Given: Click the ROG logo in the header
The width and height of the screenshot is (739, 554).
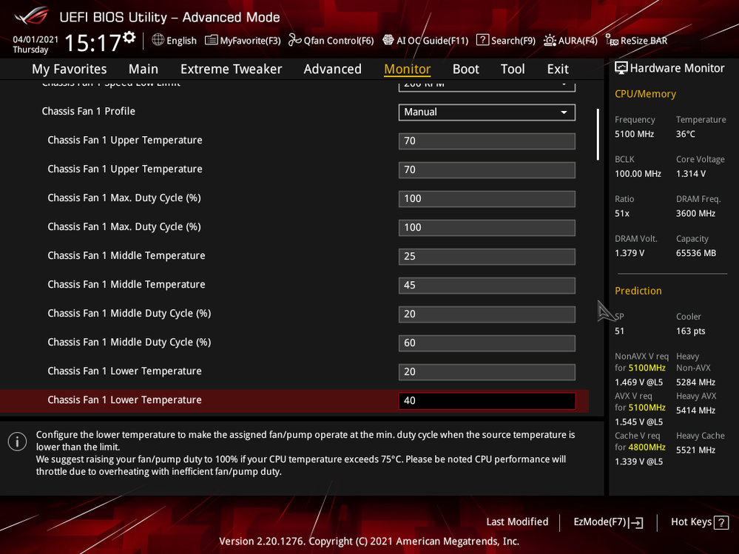Looking at the screenshot, I should point(31,16).
